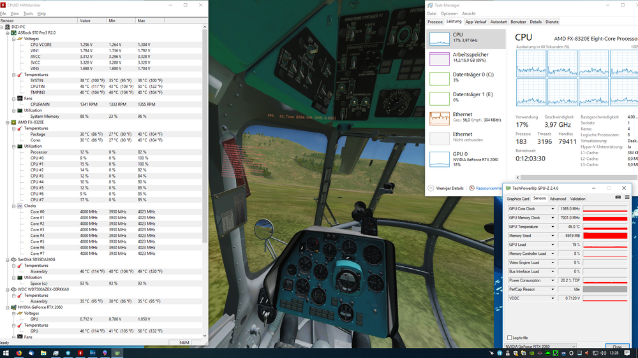Open the Windows Start menu
Viewport: 638px width, 358px height.
[6, 353]
